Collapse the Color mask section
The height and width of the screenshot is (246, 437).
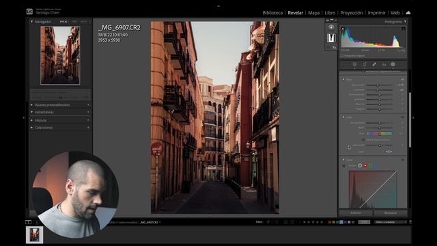click(x=343, y=117)
